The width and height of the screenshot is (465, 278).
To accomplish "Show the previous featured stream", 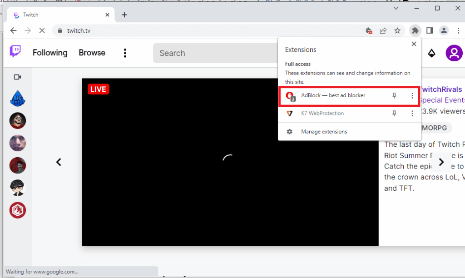I will pyautogui.click(x=59, y=162).
